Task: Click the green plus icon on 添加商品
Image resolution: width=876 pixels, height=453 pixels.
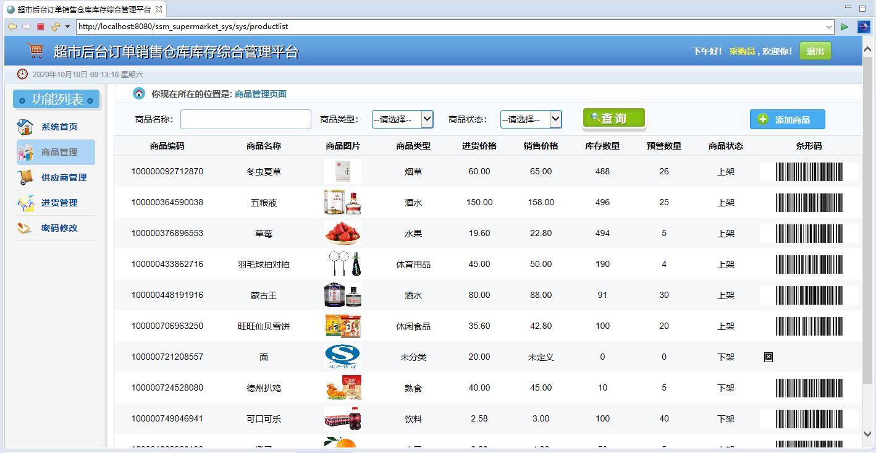Action: (x=762, y=119)
